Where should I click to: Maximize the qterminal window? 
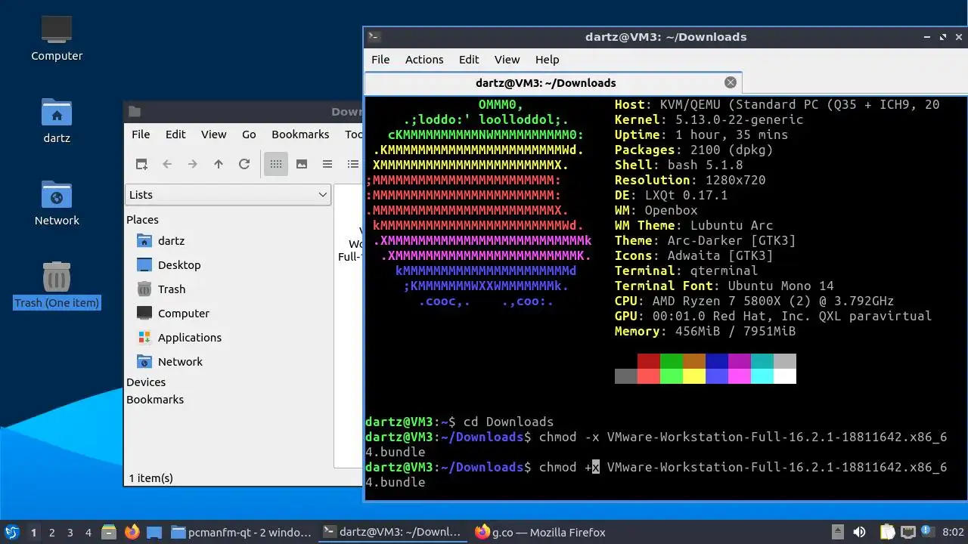pos(943,37)
